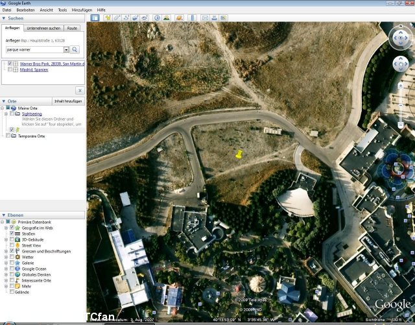Open the Tools menu
The width and height of the screenshot is (415, 325).
tap(62, 10)
